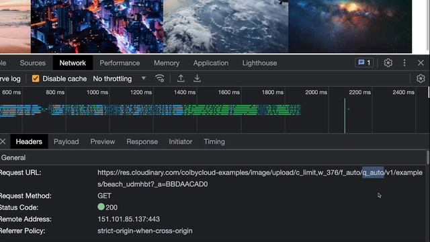Click the night city image thumbnail
The image size is (430, 242).
coord(97,26)
